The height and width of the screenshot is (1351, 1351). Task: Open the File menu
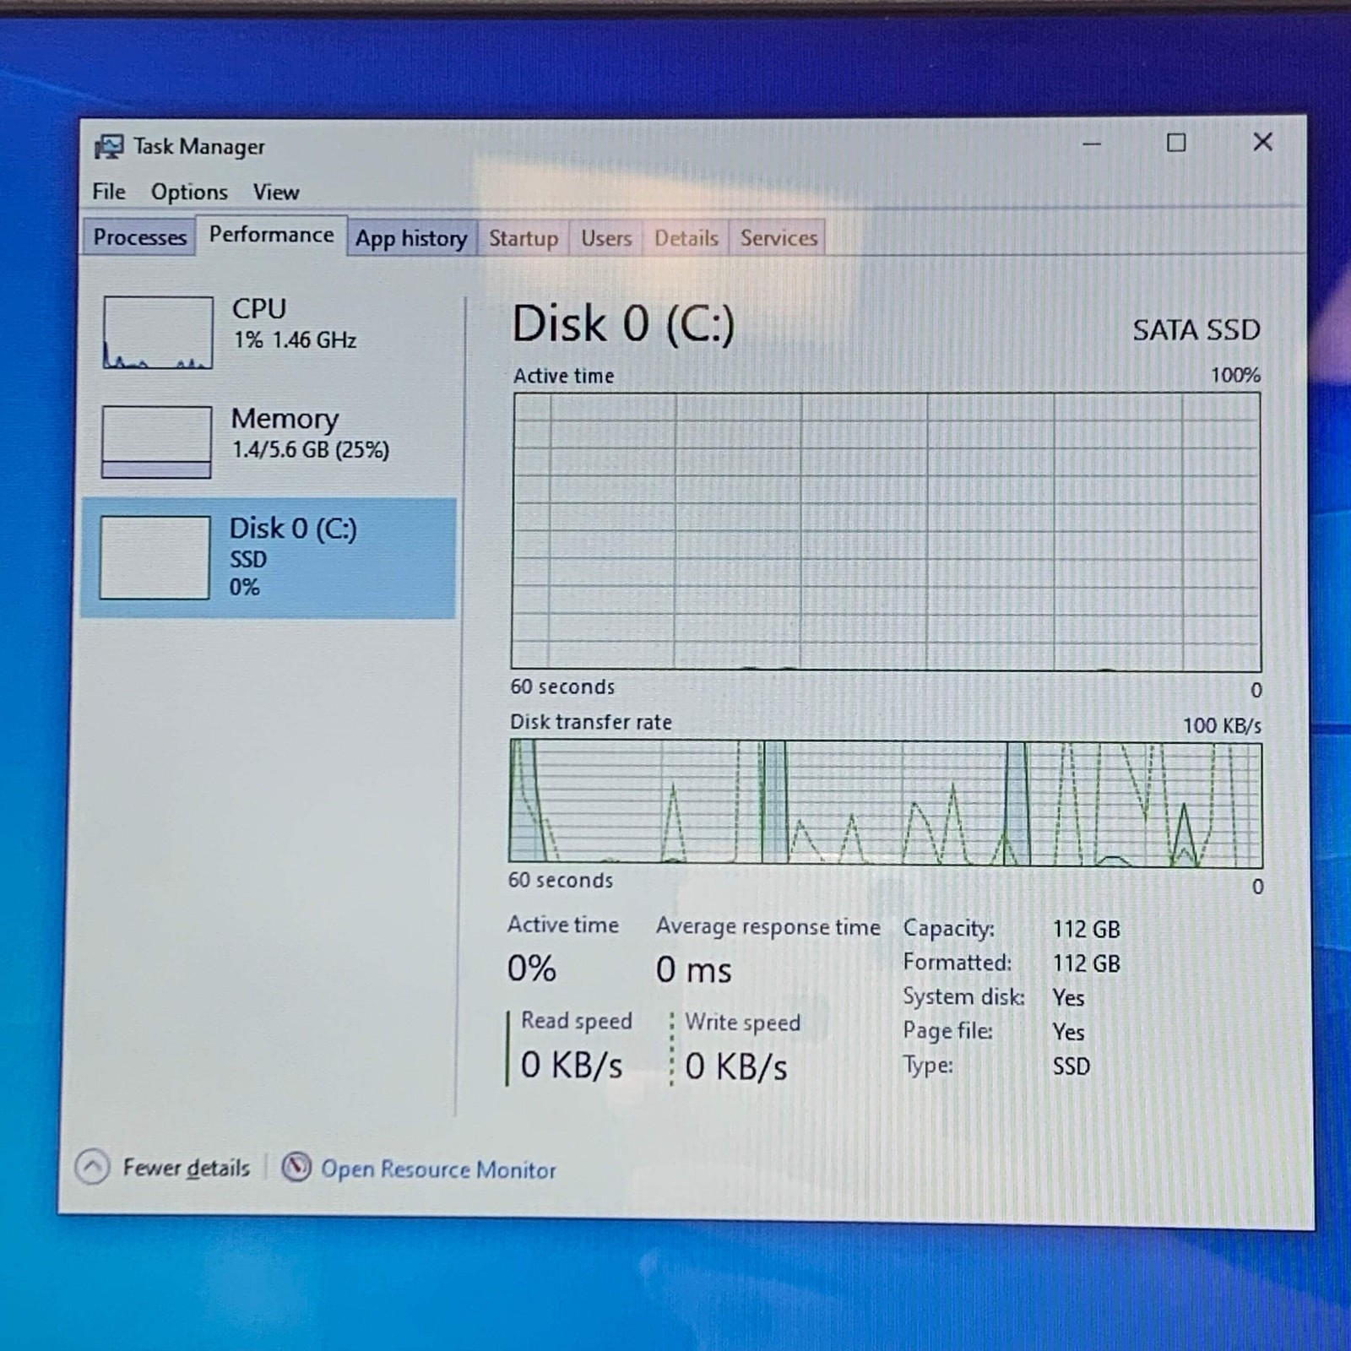point(109,192)
